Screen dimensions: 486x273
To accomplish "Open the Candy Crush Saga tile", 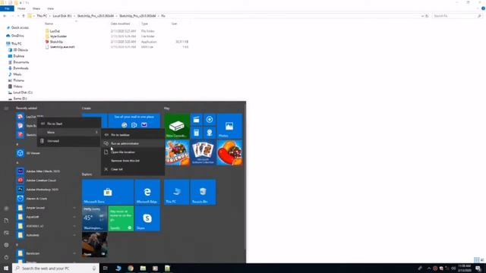I will [229, 152].
